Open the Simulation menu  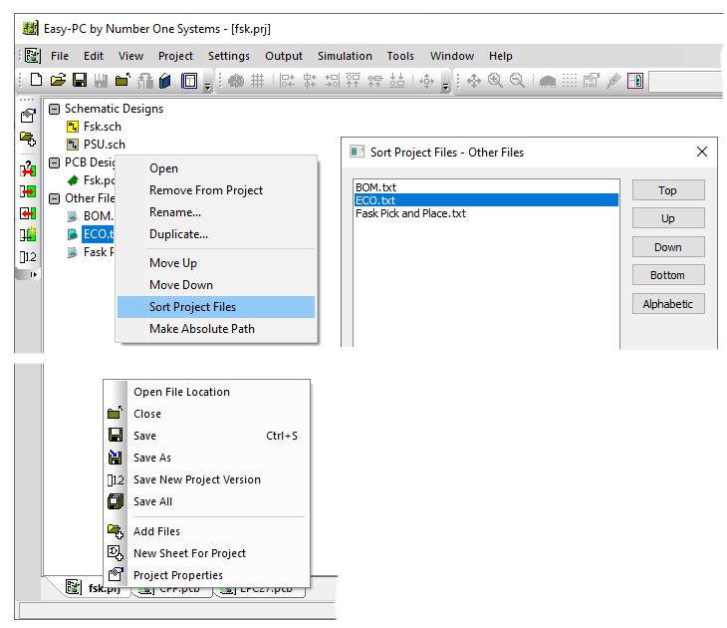click(x=345, y=56)
